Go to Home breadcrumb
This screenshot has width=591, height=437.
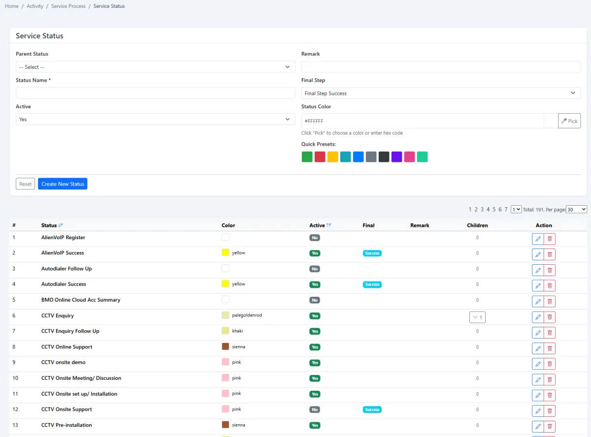(x=12, y=6)
